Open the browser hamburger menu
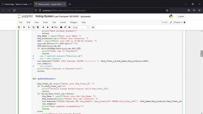 [200, 10]
